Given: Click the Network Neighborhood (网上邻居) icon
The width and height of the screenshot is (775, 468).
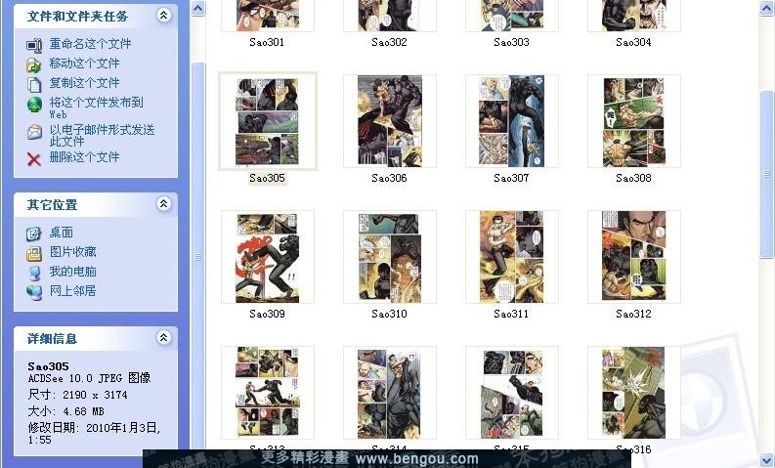Looking at the screenshot, I should pyautogui.click(x=34, y=292).
